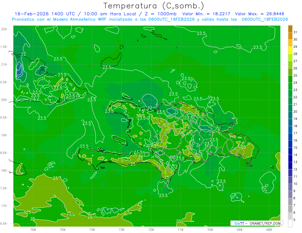
Task: Select the 'Valor Max. = 26.8446' value
Action: [x=260, y=14]
